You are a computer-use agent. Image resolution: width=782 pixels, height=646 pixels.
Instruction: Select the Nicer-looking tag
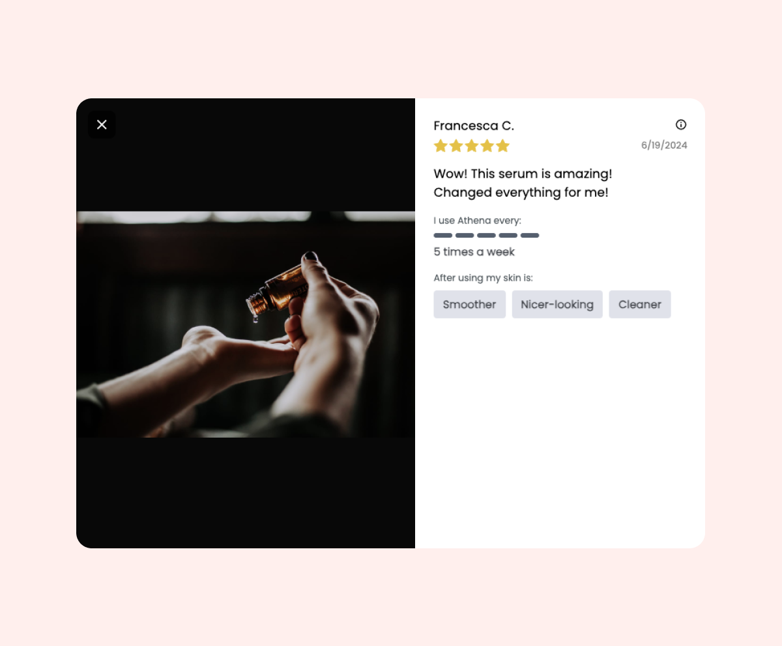click(x=557, y=304)
